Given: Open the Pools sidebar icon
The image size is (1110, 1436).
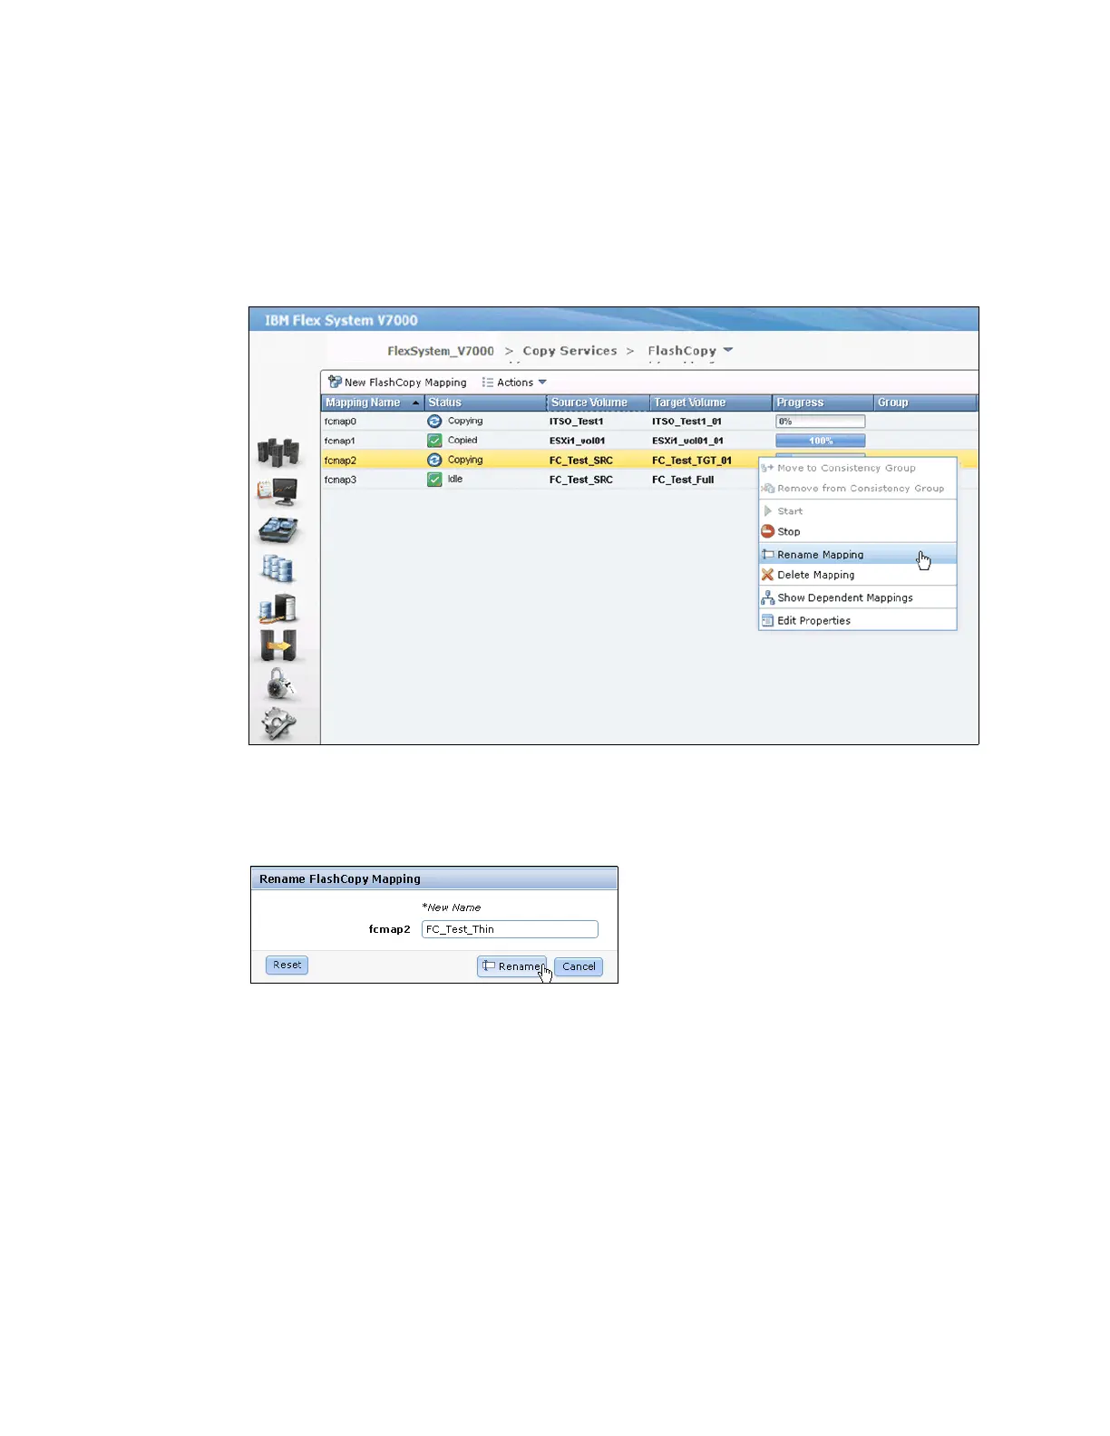Looking at the screenshot, I should tap(278, 530).
